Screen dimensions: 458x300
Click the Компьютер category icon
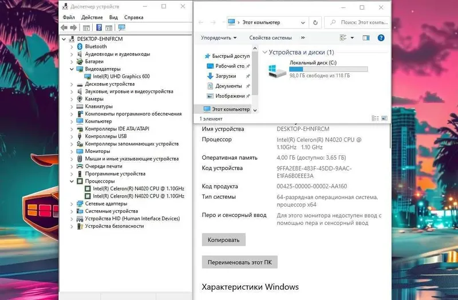pyautogui.click(x=80, y=121)
